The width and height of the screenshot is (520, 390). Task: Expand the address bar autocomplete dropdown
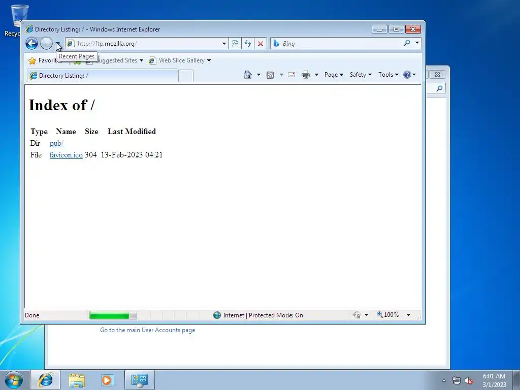point(224,44)
